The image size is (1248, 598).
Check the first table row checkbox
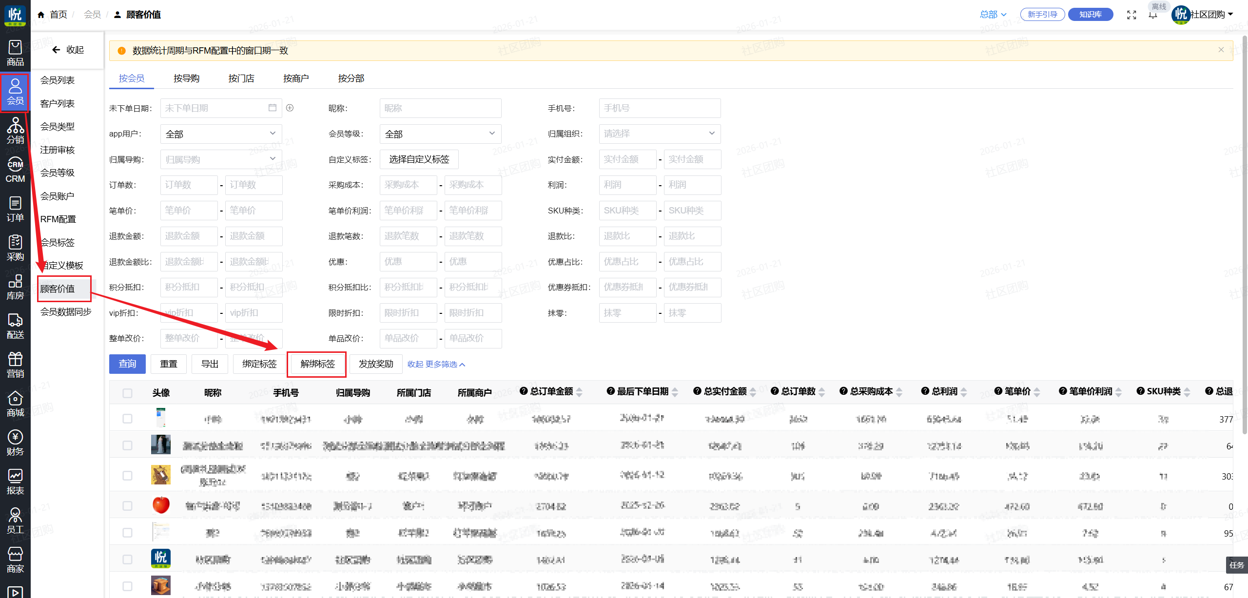127,419
